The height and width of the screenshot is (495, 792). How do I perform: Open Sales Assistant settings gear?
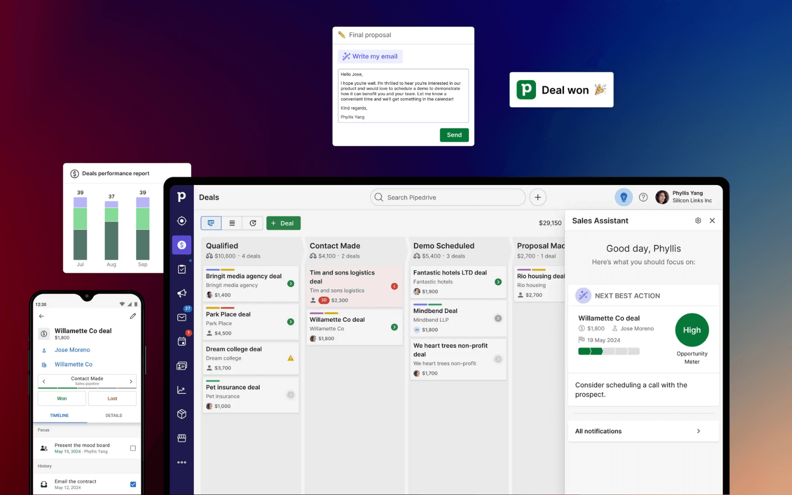(x=698, y=221)
